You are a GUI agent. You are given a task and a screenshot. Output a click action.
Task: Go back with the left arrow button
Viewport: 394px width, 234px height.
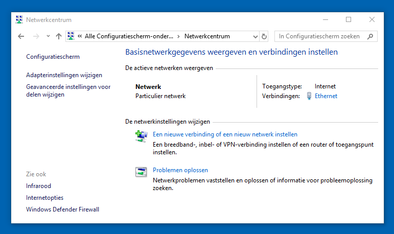pyautogui.click(x=21, y=36)
